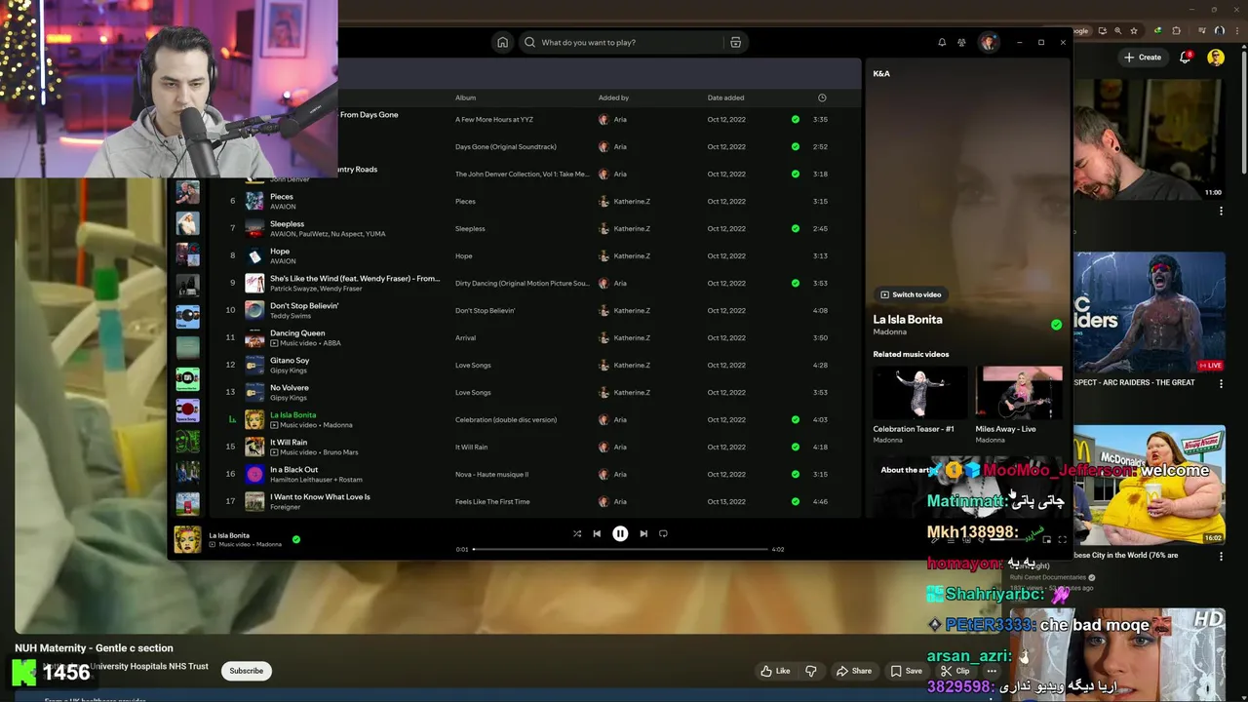Screen dimensions: 1248x702
Task: Open menu for ARC Raiders live video
Action: pyautogui.click(x=1221, y=383)
